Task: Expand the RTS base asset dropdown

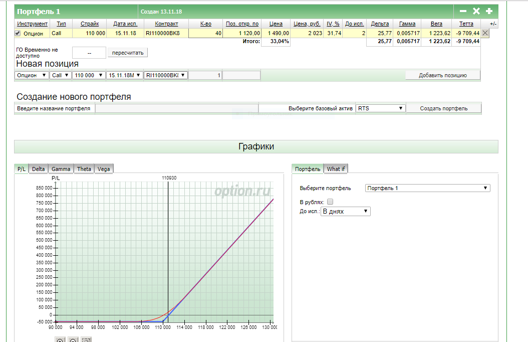Action: (381, 108)
